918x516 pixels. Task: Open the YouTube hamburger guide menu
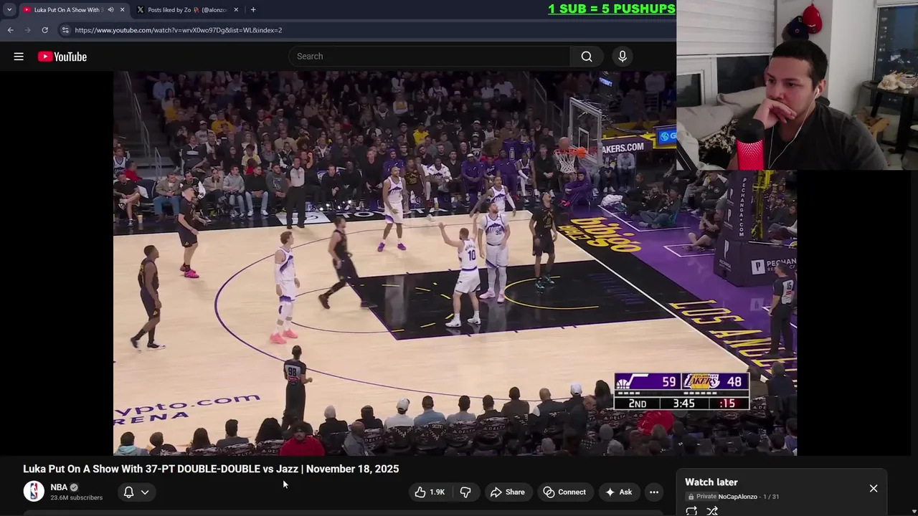[x=19, y=57]
